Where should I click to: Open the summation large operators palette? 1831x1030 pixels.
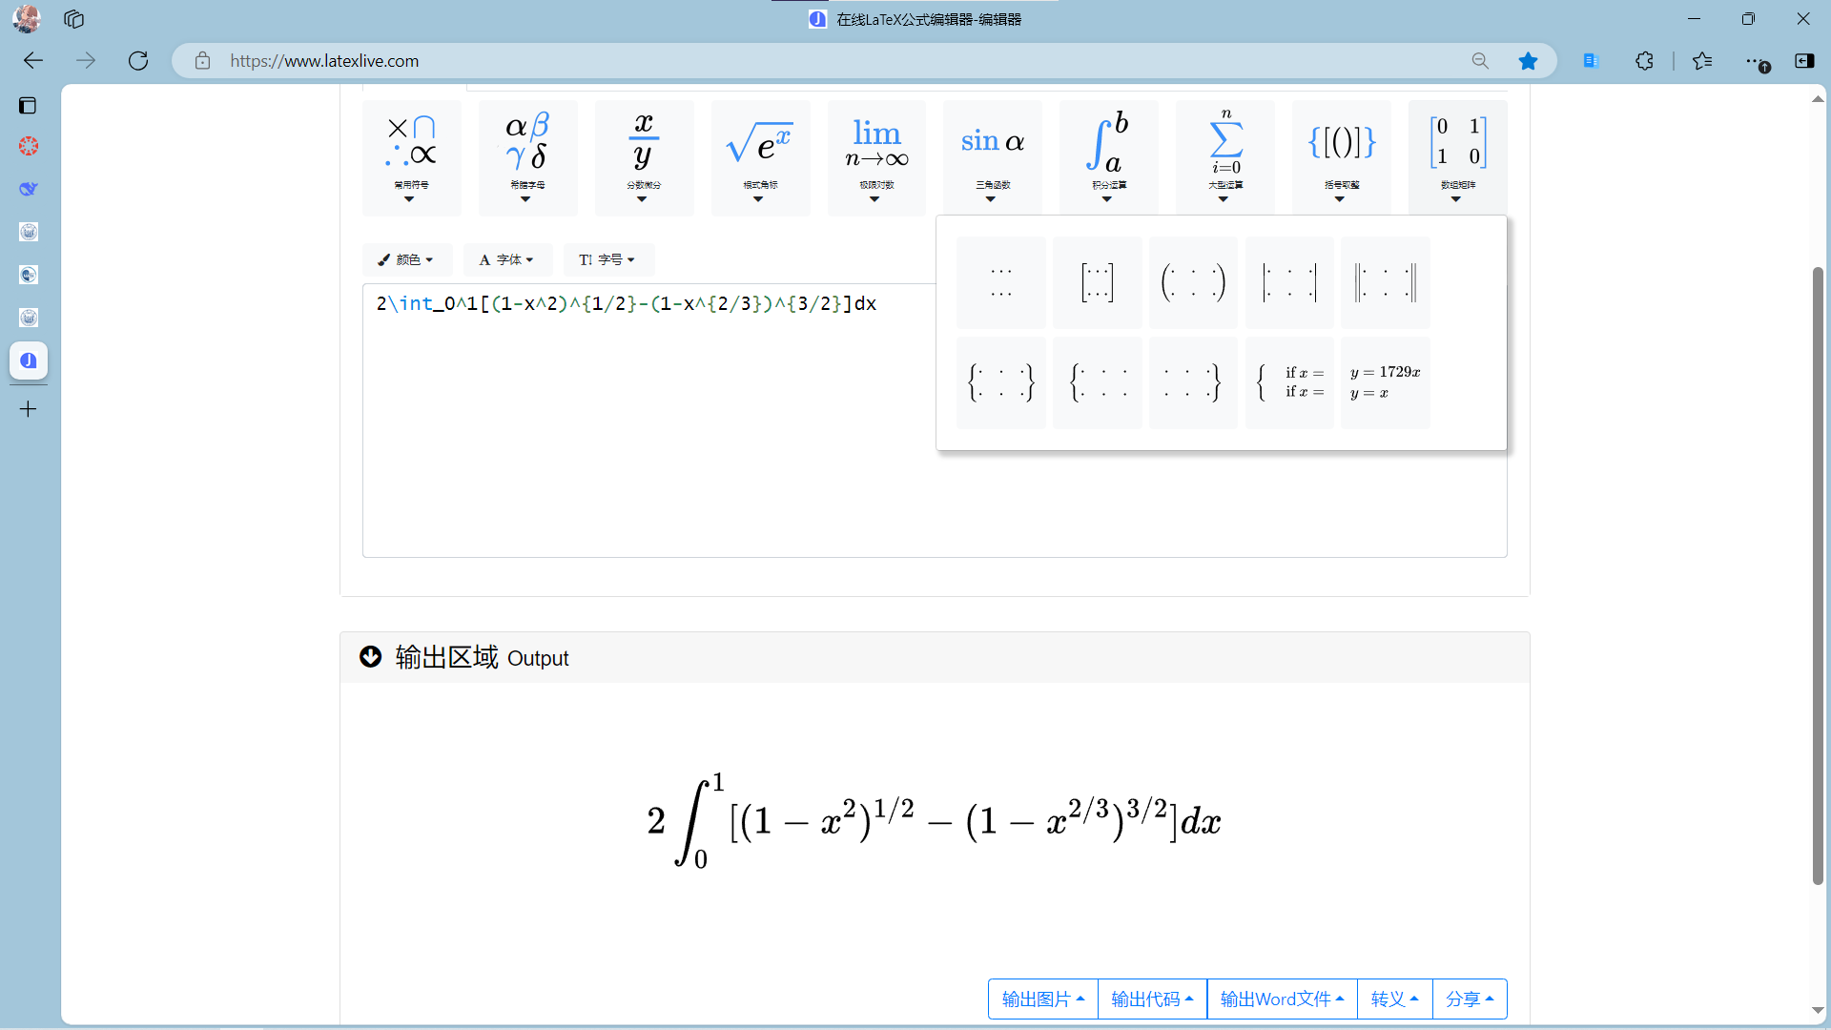pos(1224,157)
